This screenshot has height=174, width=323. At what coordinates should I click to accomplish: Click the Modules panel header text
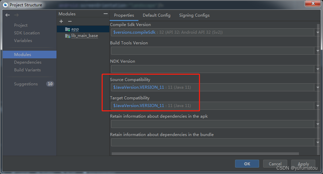point(67,14)
